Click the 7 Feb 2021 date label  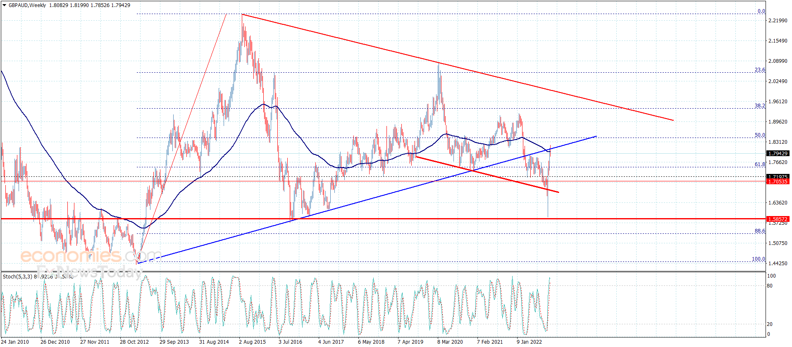click(490, 342)
